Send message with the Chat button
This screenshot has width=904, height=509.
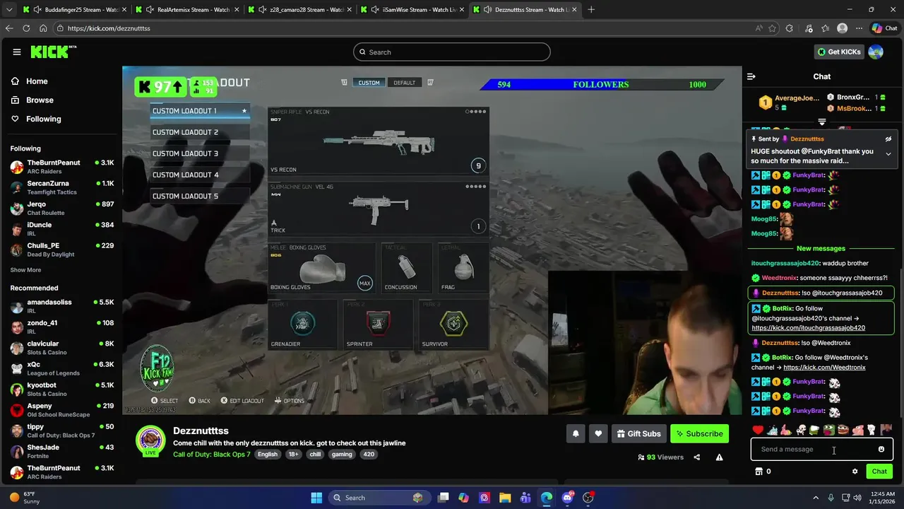879,472
